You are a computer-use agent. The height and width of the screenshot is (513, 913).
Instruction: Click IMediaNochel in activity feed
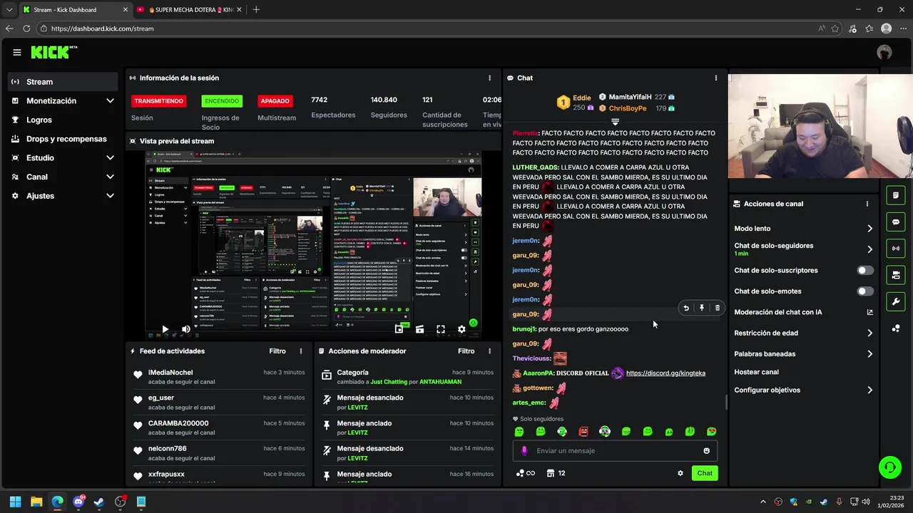[170, 373]
